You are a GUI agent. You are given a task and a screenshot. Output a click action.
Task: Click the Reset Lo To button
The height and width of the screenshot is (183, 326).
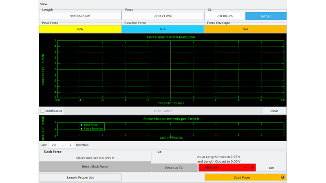point(174,168)
